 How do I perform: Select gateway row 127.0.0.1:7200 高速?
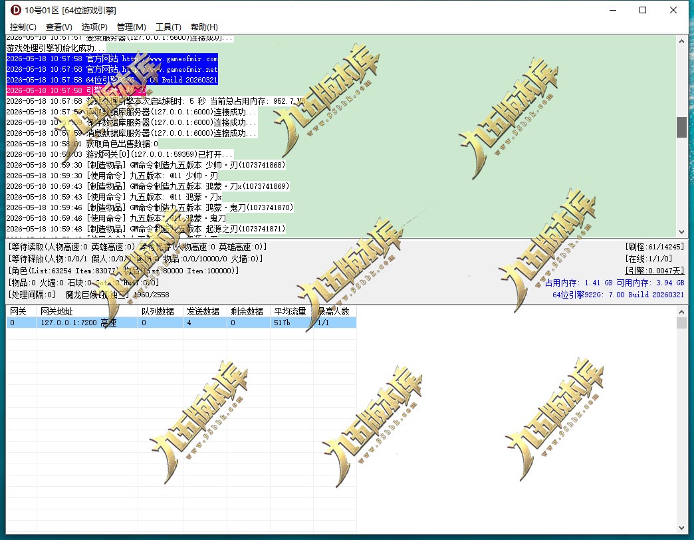pos(181,323)
